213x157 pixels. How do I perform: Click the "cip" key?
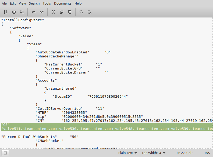coord(41,116)
